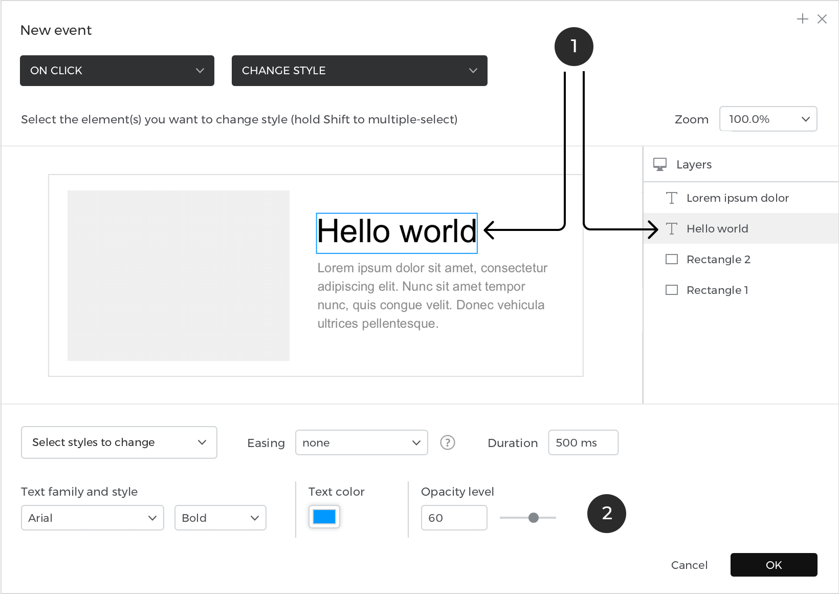
Task: Click the text icon beside Lorem ipsum dolor
Action: point(672,198)
